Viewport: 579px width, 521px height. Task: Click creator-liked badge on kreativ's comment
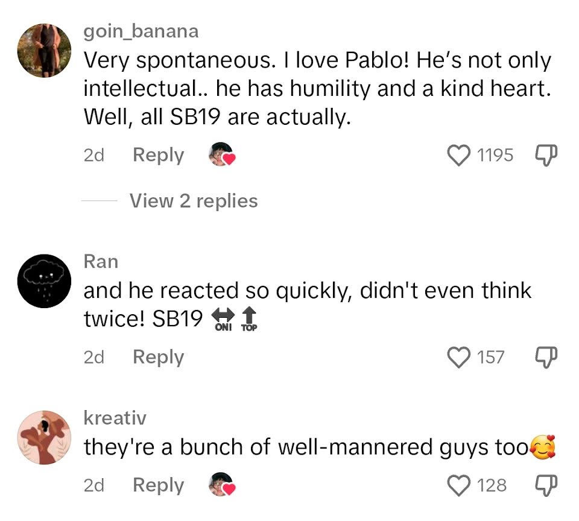click(223, 484)
